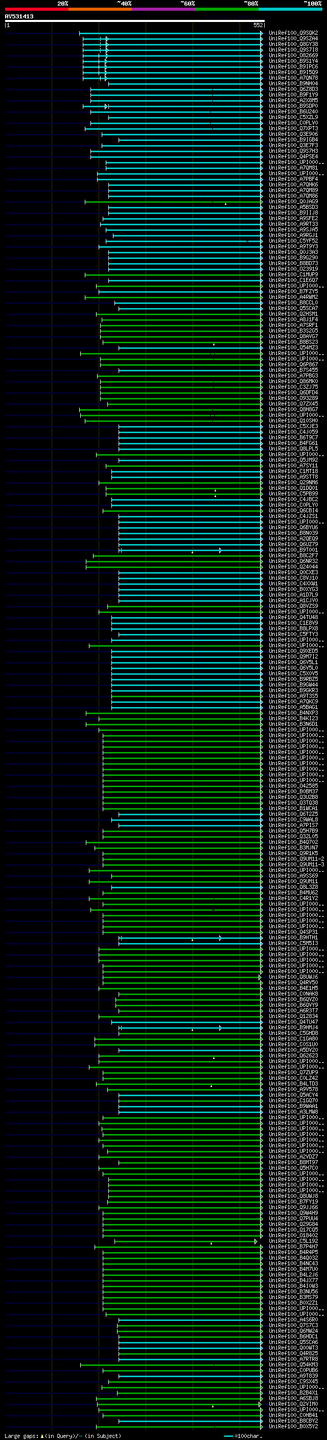This screenshot has width=327, height=1440.
Task: Select hit label UniRef100_A7QHK6
Action: tap(293, 184)
